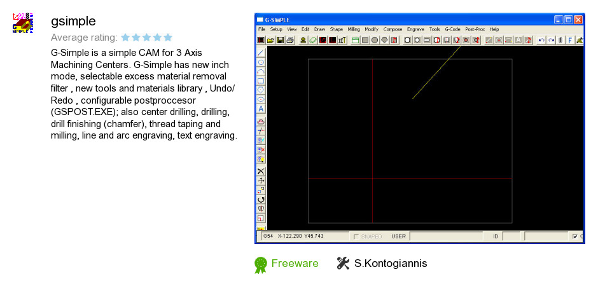Click the ID input field in status bar

tap(511, 236)
